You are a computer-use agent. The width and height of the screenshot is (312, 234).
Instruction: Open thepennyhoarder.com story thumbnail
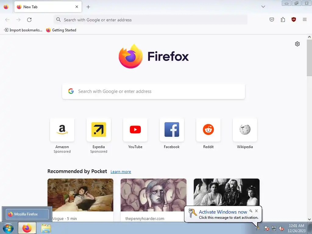(x=154, y=195)
